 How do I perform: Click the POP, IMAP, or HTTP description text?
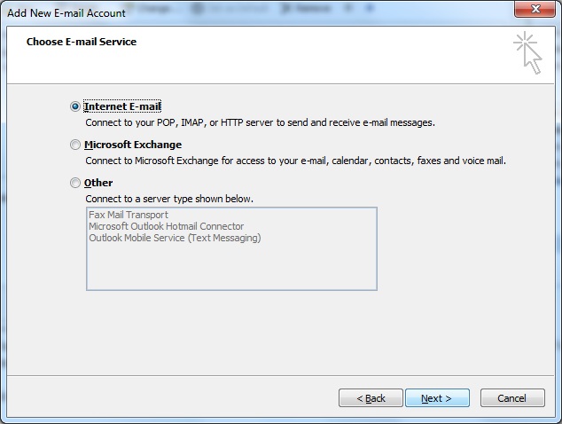pos(260,122)
